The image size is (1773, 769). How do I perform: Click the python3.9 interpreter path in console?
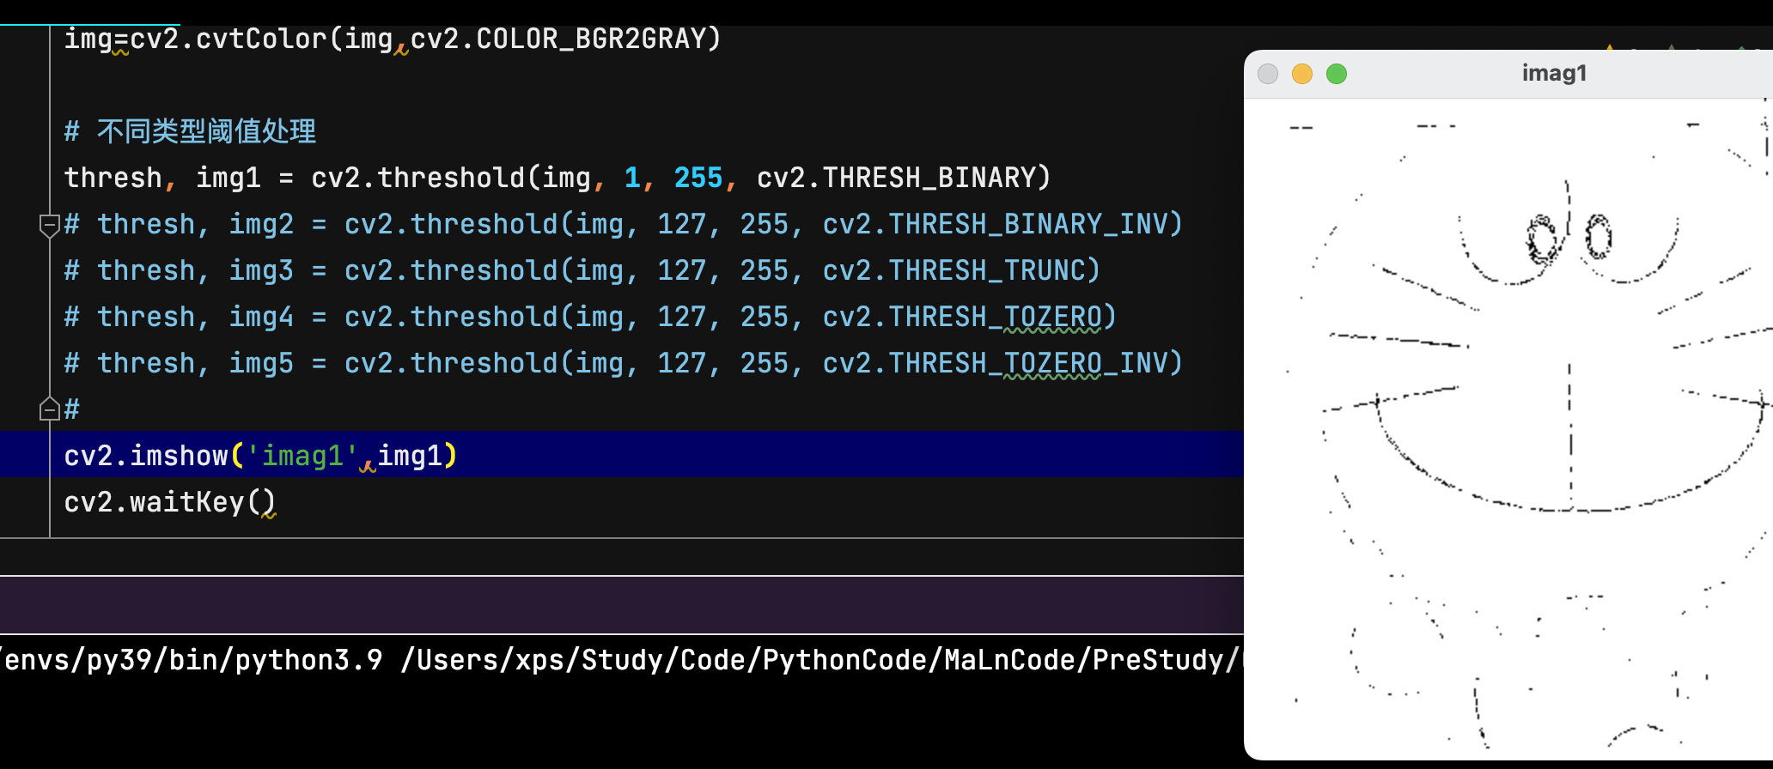[193, 660]
